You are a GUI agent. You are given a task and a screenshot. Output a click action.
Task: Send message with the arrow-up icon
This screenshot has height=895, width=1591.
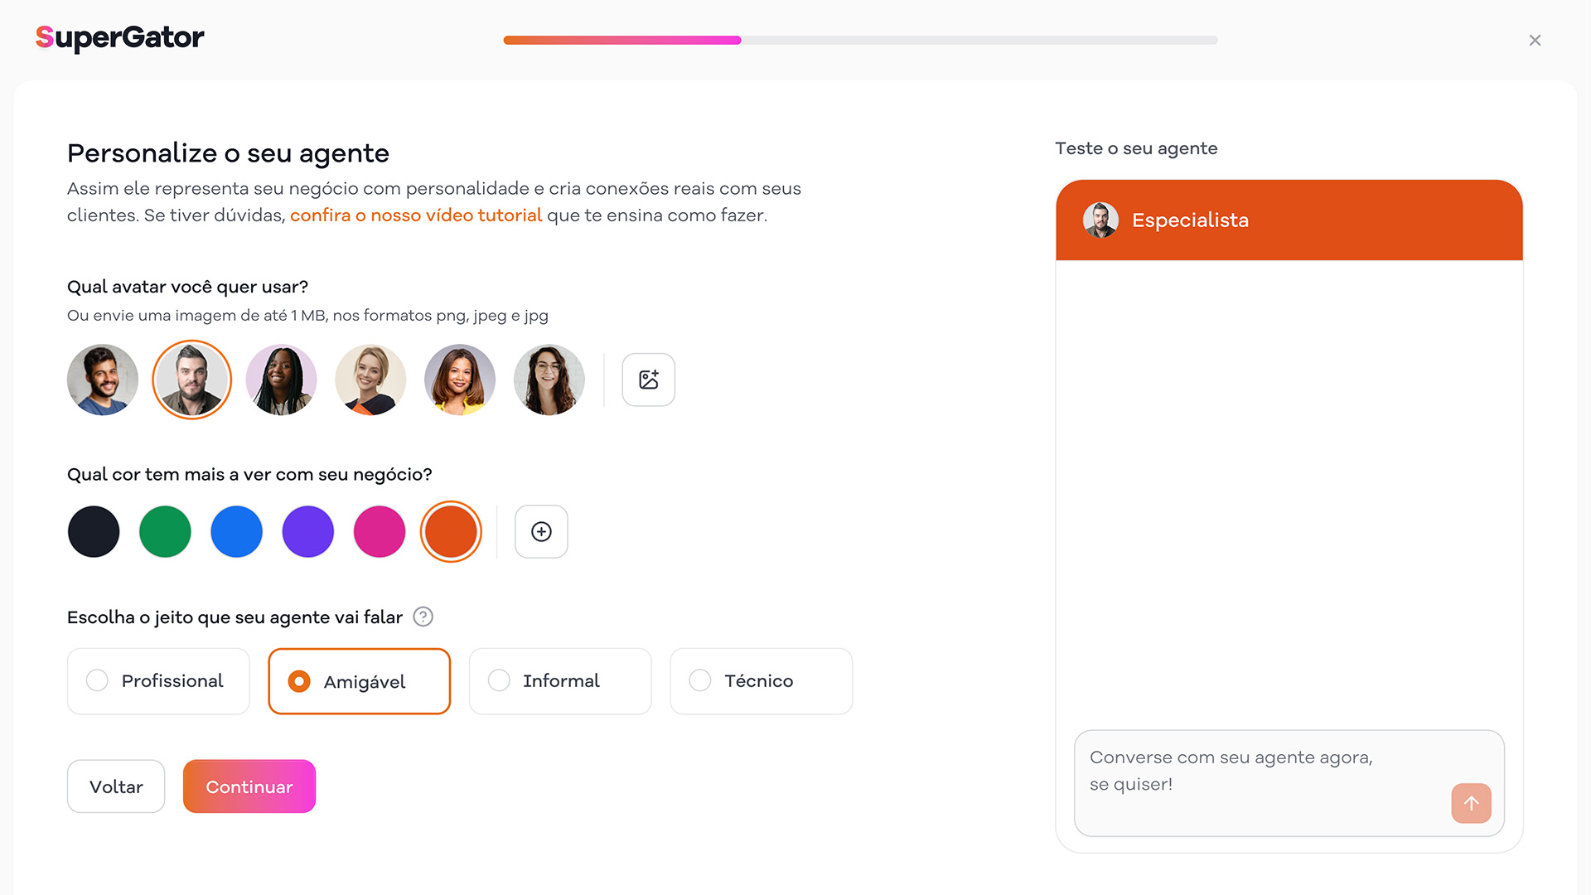pos(1471,803)
